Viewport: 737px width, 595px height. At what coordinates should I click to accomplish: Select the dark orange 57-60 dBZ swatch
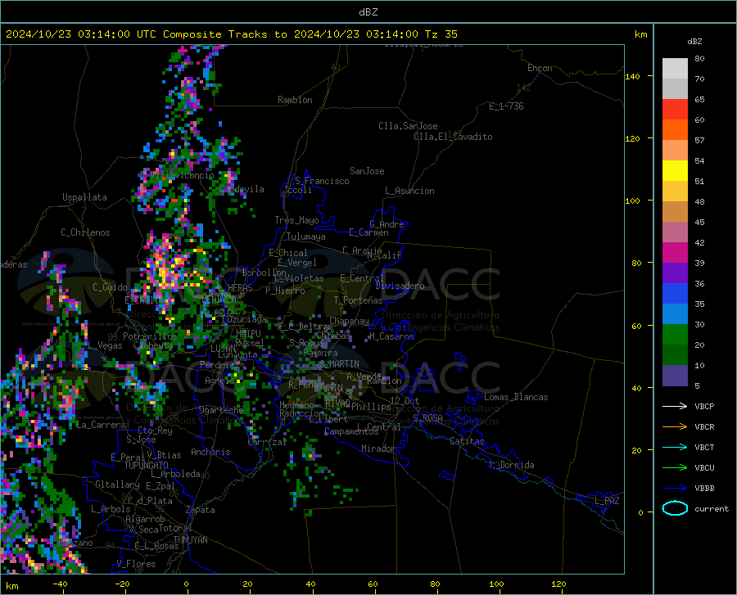[675, 130]
